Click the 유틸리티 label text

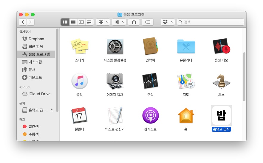(186, 60)
